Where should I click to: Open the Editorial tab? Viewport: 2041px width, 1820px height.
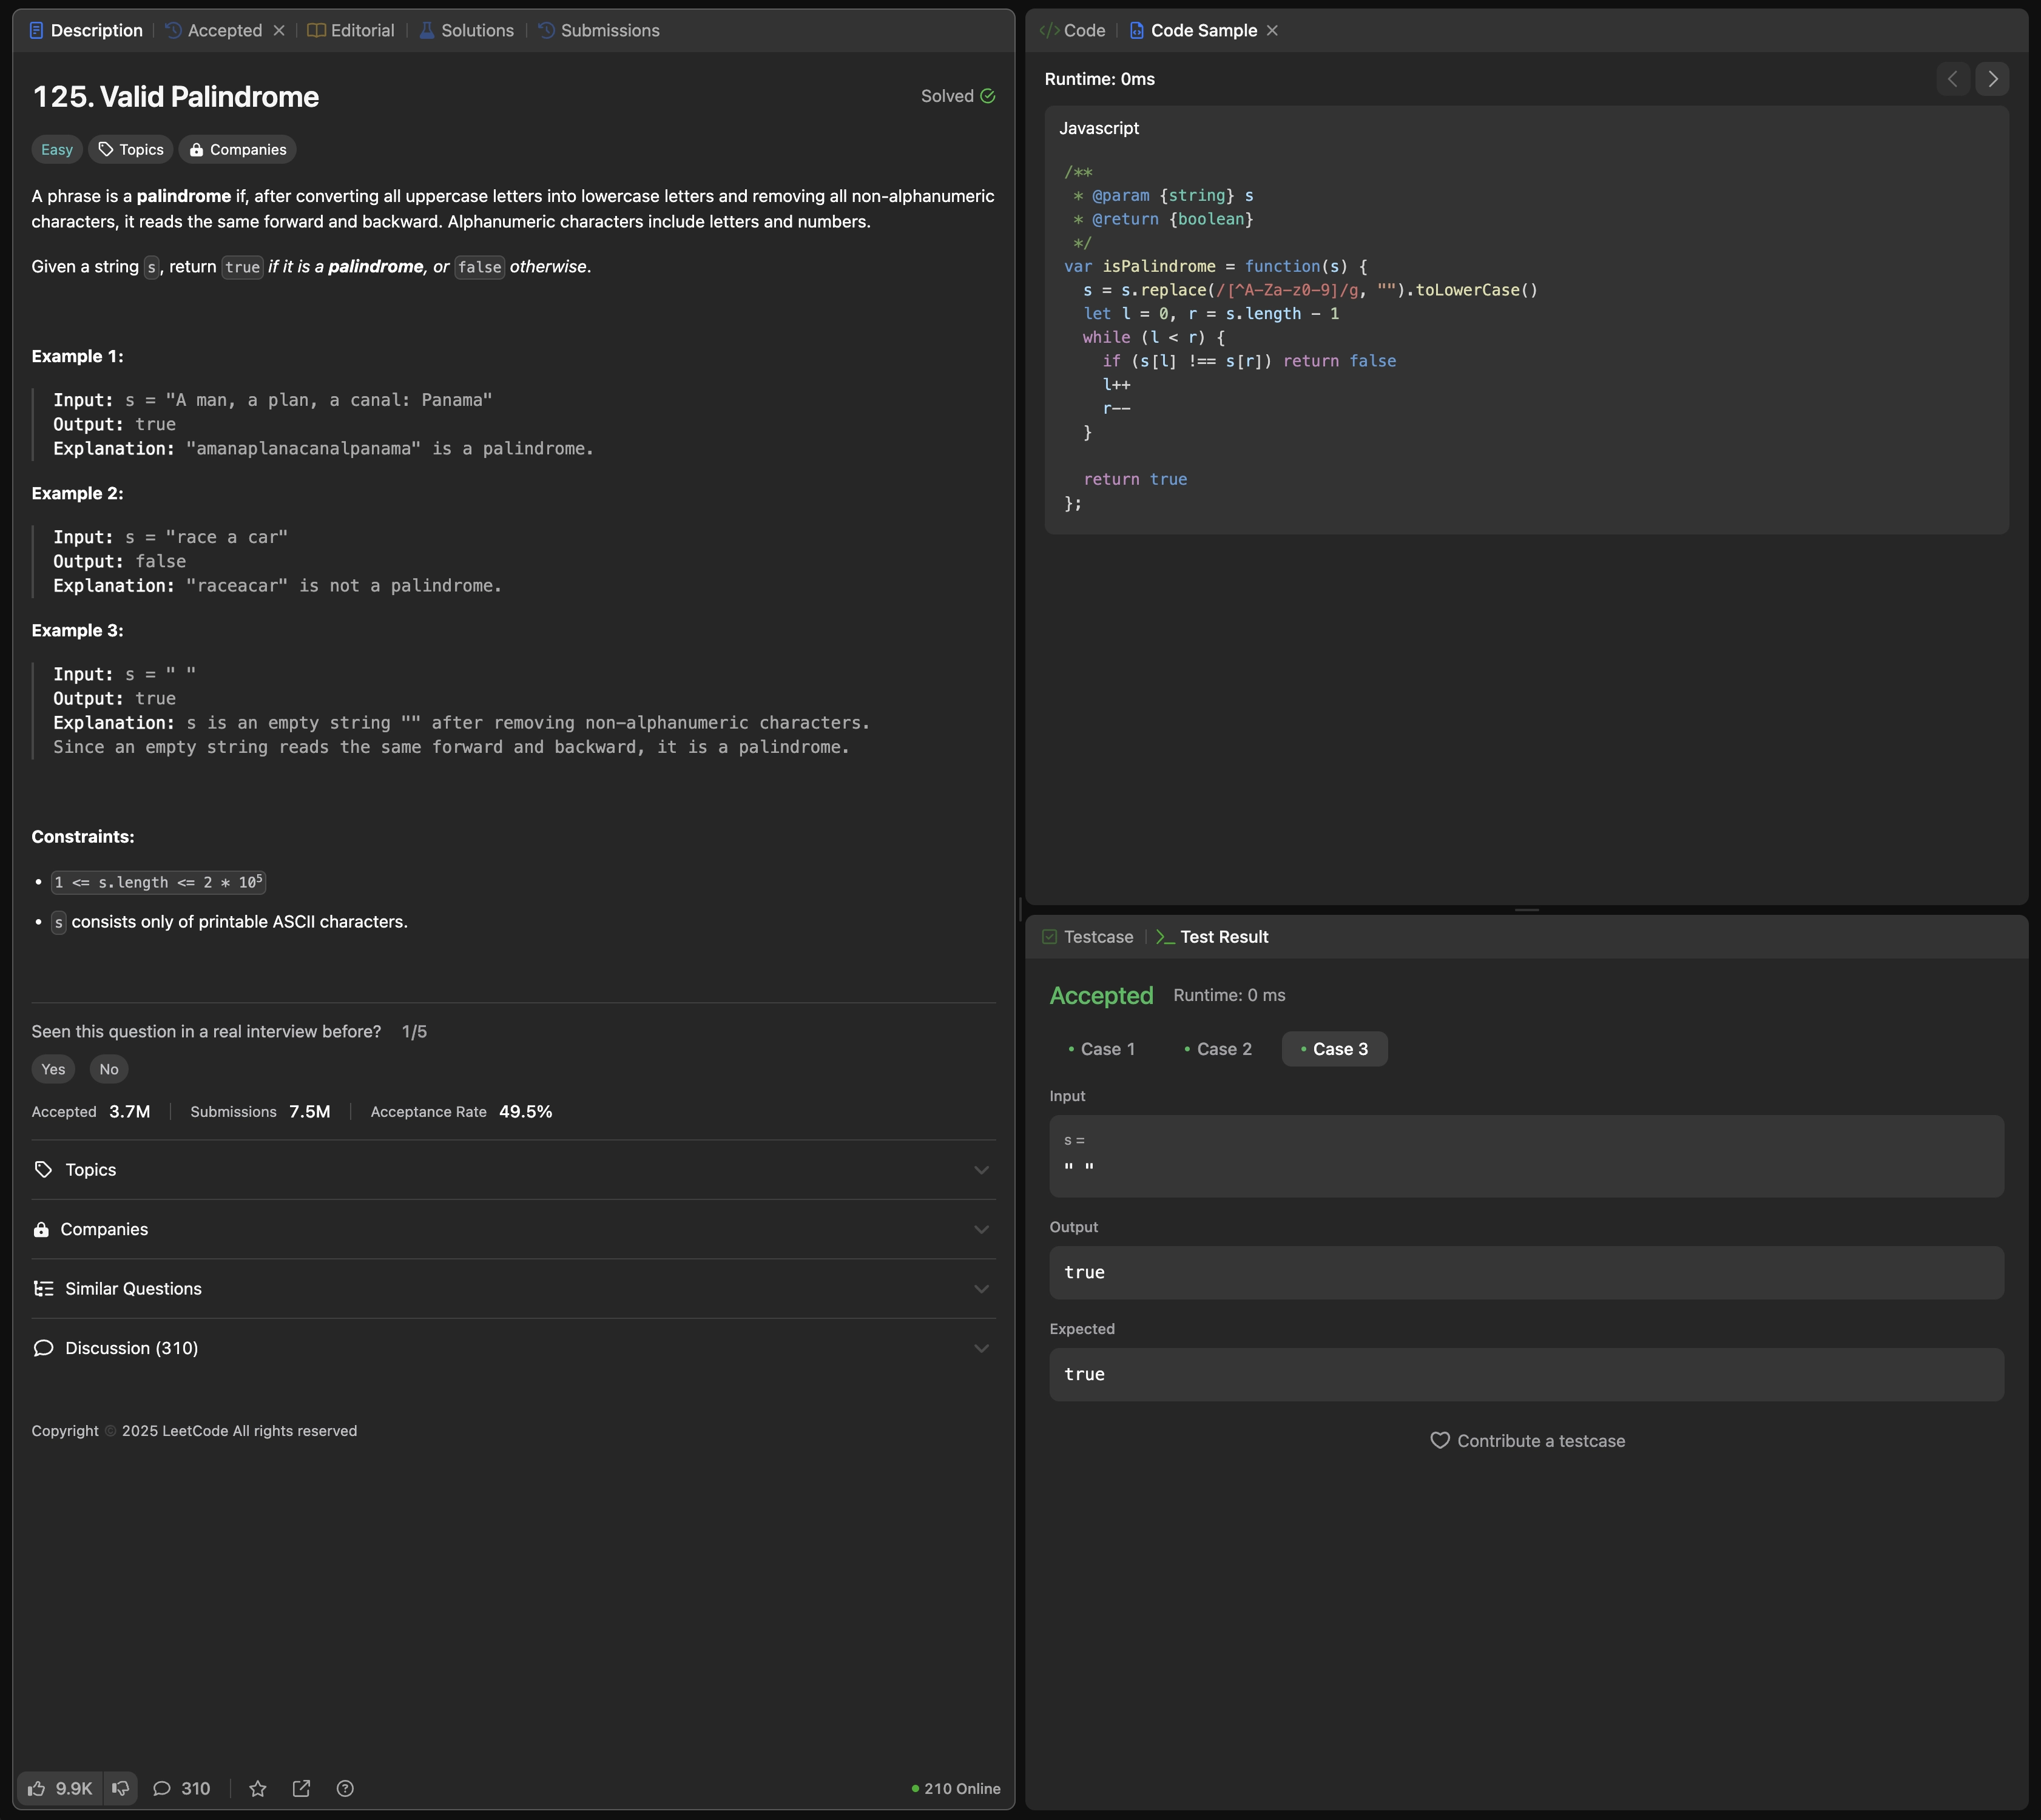click(x=351, y=31)
